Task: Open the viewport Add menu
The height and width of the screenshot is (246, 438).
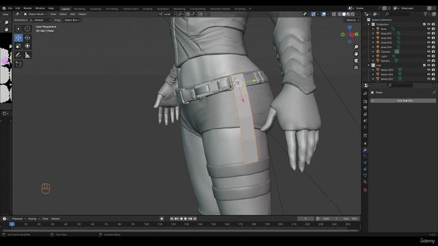Action: pyautogui.click(x=73, y=14)
